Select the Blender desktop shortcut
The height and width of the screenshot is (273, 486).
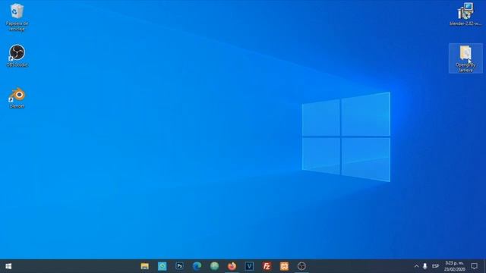17,98
